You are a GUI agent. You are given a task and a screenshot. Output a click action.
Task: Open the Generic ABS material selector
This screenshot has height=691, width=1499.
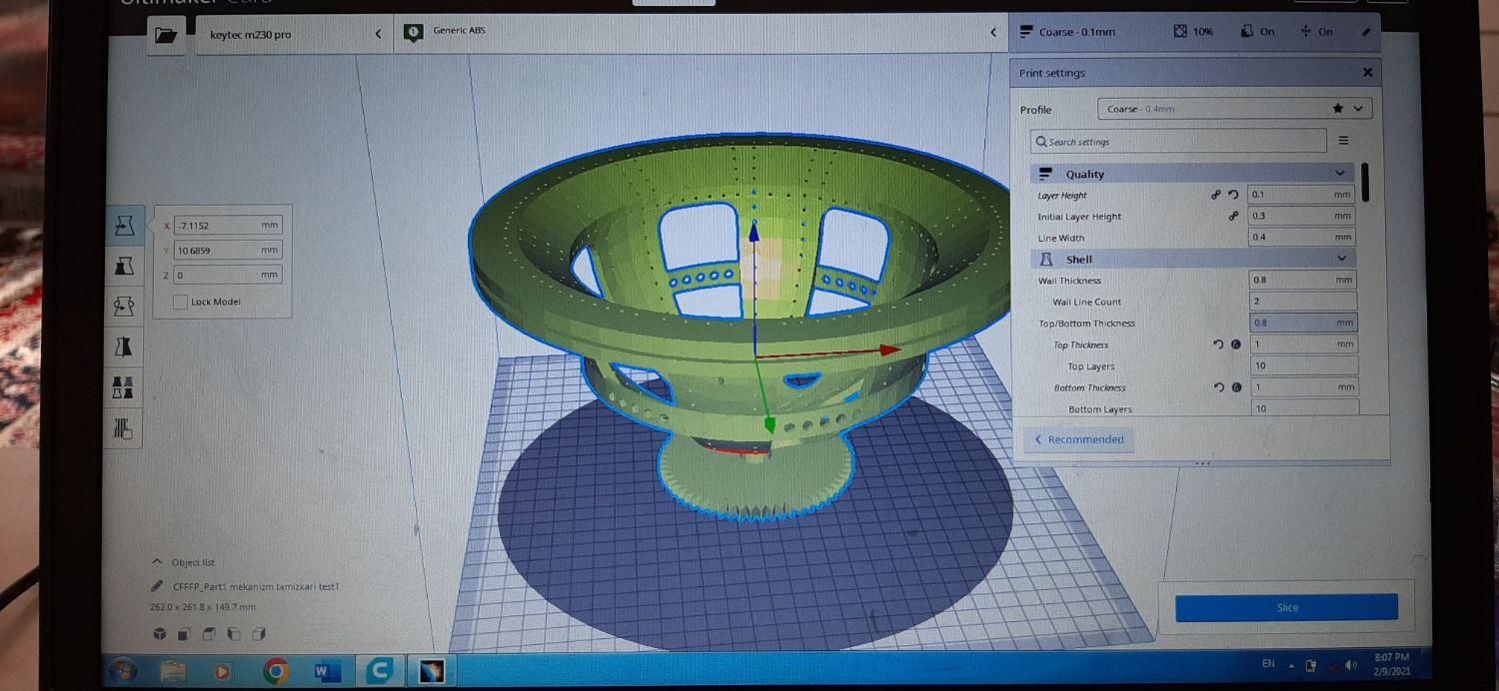pos(700,33)
